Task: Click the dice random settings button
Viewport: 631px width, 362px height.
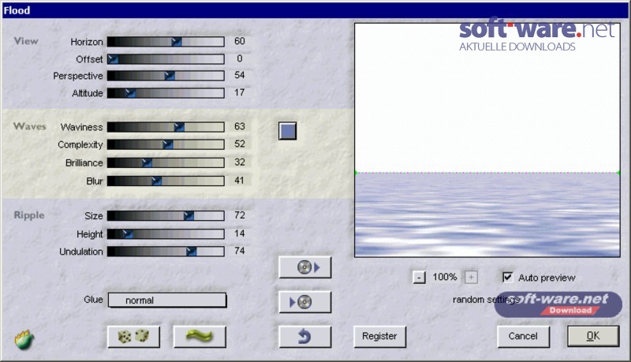Action: [x=133, y=337]
